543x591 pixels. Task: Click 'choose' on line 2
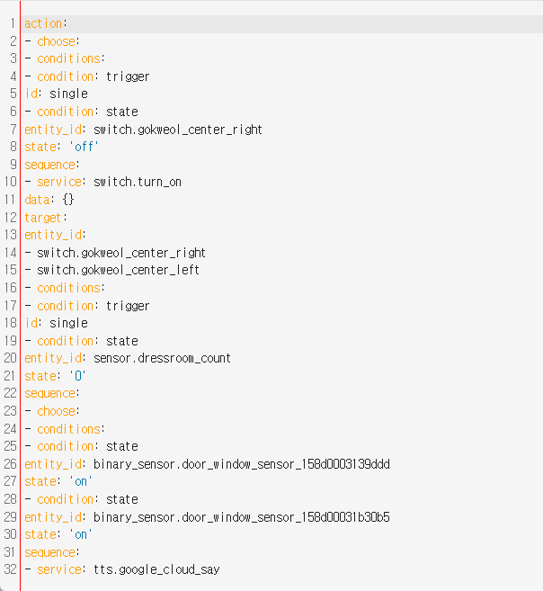56,41
